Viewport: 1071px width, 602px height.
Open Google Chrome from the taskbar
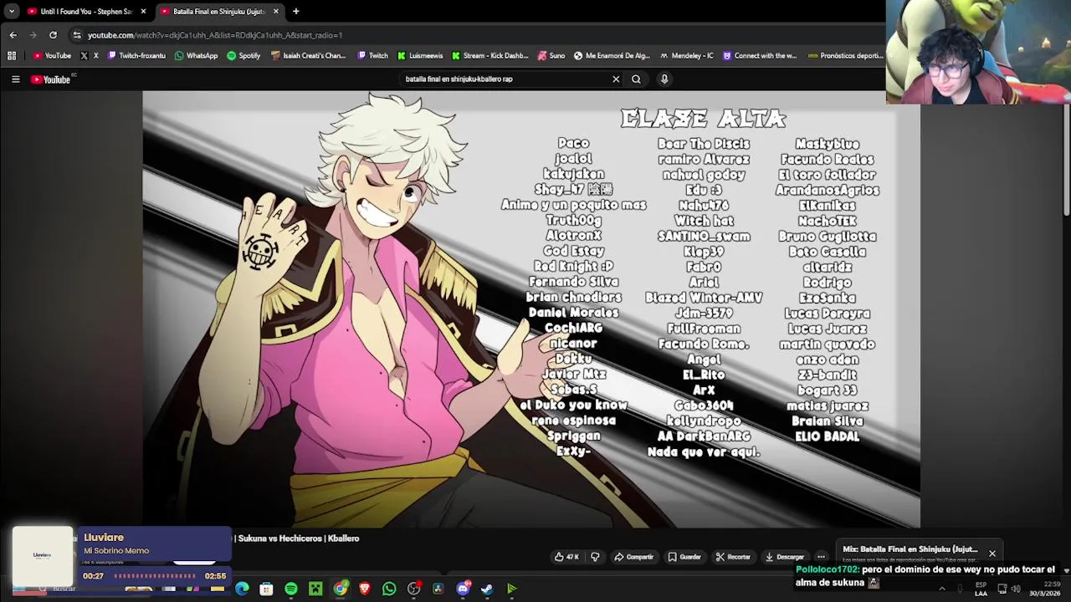coord(340,589)
